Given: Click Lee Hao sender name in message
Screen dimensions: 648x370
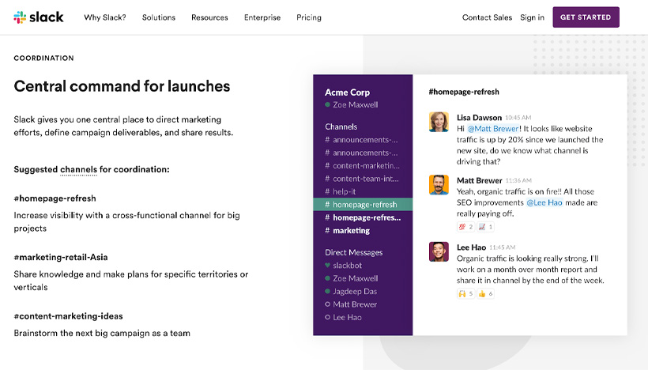Looking at the screenshot, I should pos(471,247).
